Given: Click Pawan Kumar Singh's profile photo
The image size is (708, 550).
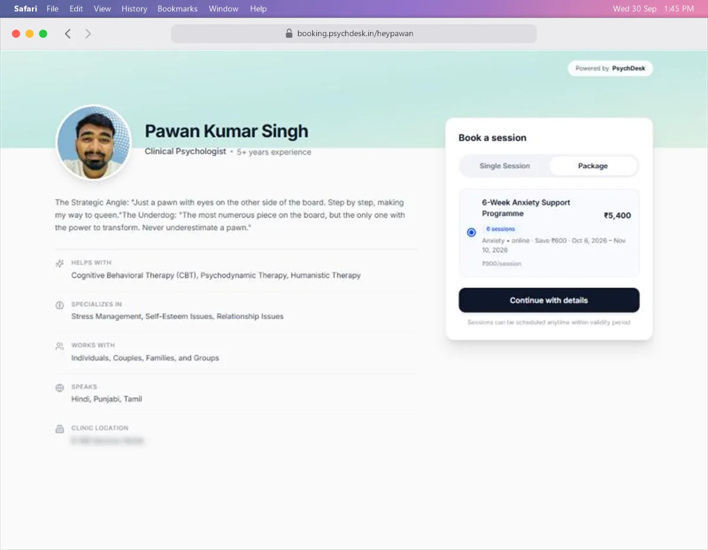Looking at the screenshot, I should (x=94, y=143).
